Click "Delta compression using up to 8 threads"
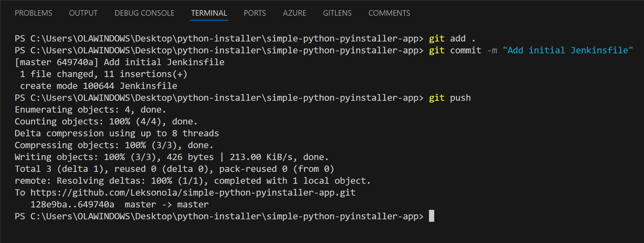This screenshot has height=243, width=644. tap(117, 133)
